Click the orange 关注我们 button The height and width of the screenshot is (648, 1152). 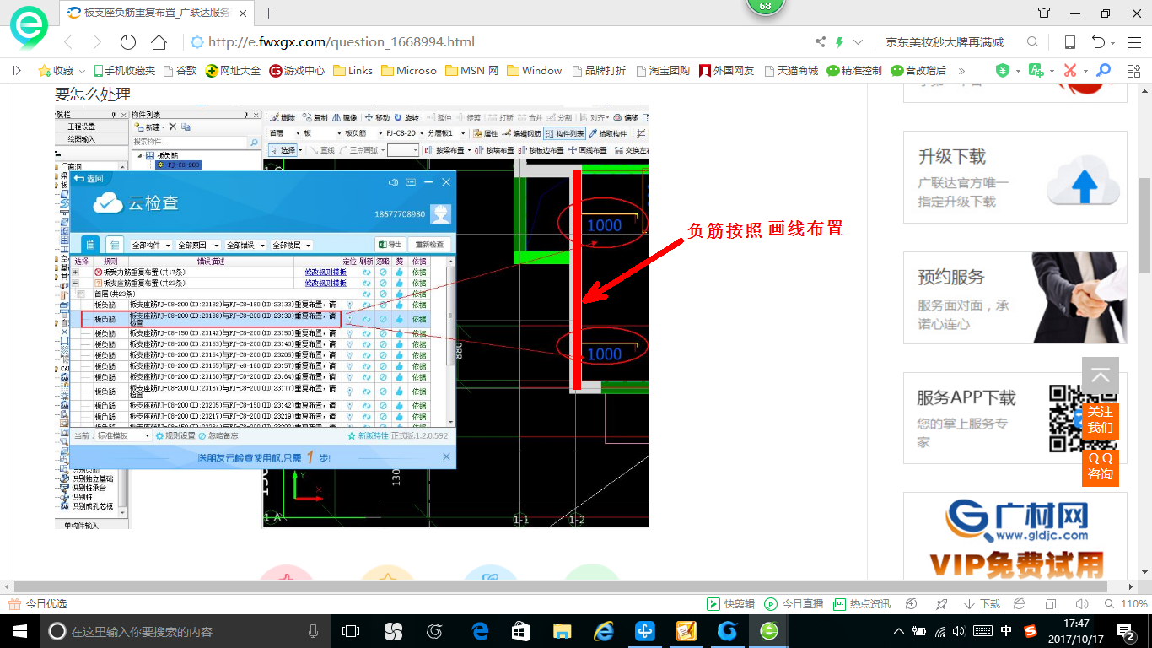click(1101, 419)
